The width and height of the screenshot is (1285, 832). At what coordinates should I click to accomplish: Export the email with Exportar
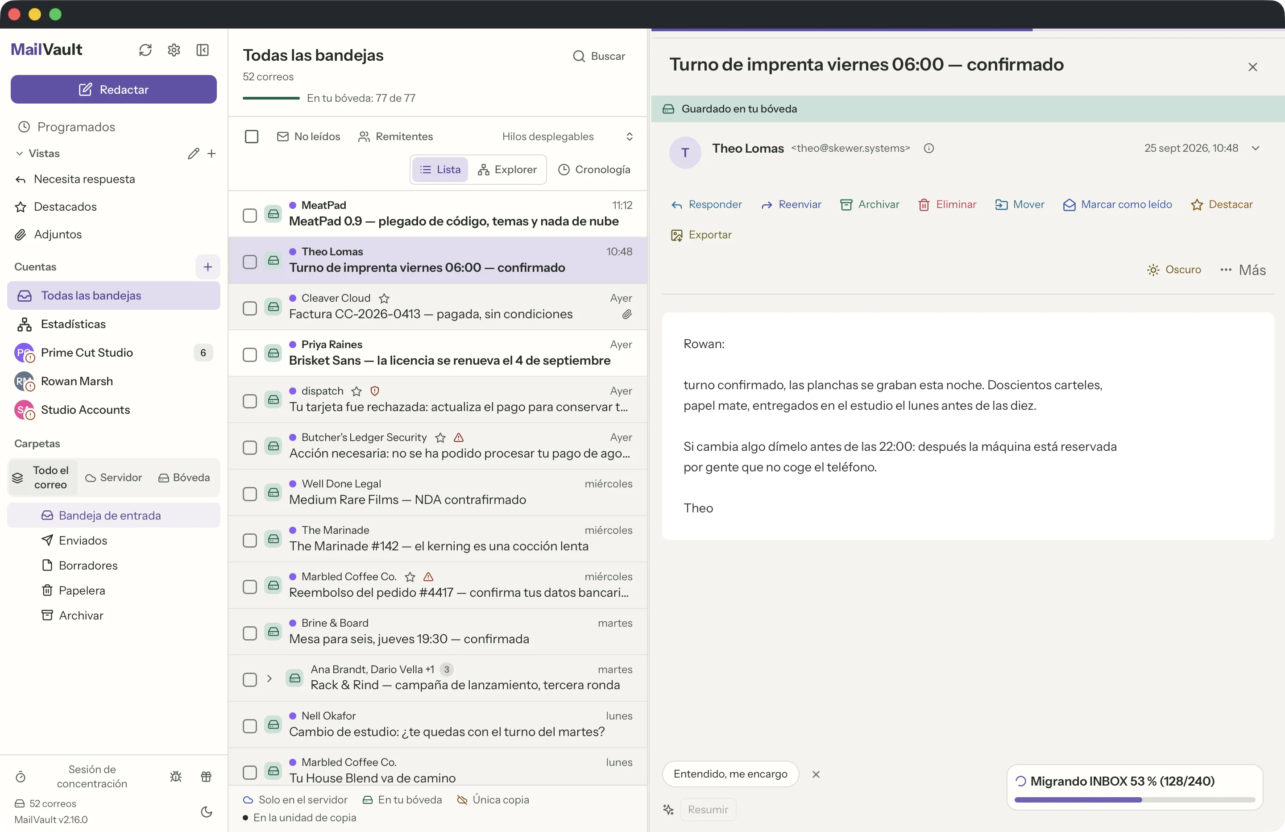pos(701,235)
